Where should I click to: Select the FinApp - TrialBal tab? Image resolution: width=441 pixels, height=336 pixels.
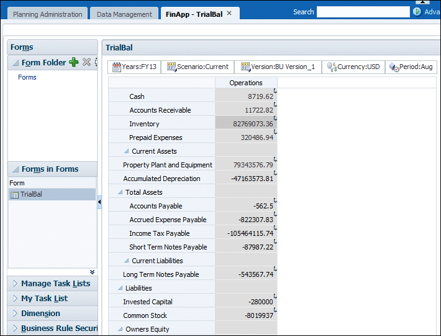coord(194,14)
